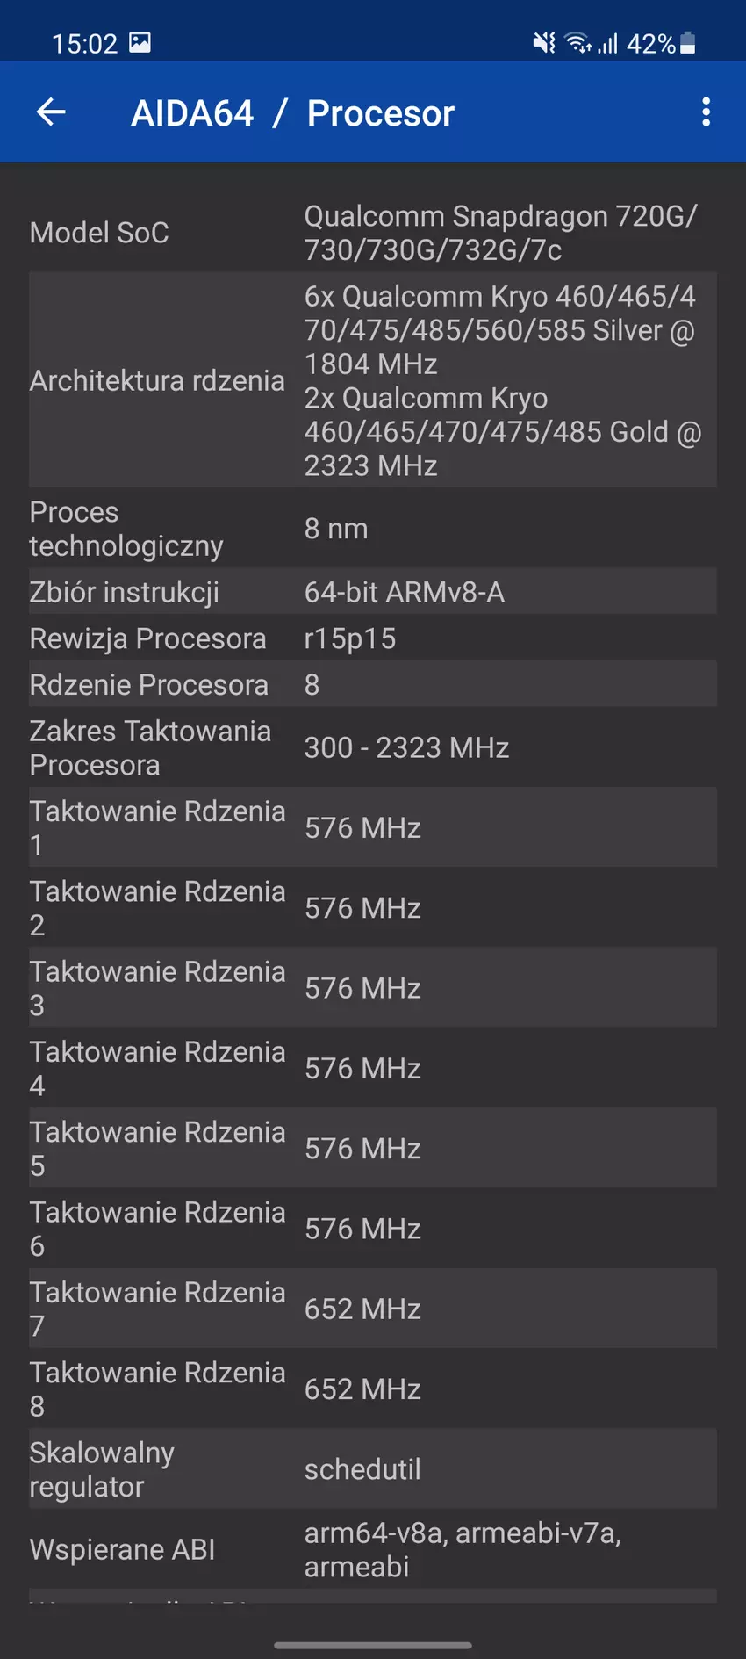Tap the Rdzenie Procesora row
Image resolution: width=746 pixels, height=1659 pixels.
(373, 684)
